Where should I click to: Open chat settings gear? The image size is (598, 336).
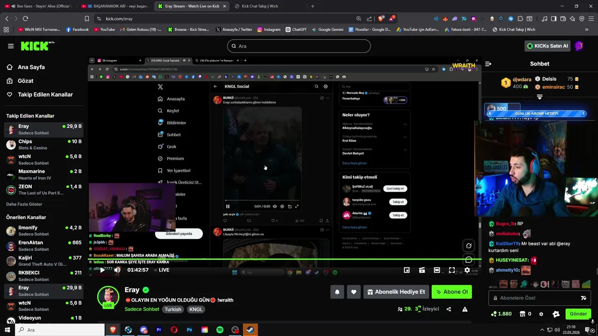click(541, 314)
